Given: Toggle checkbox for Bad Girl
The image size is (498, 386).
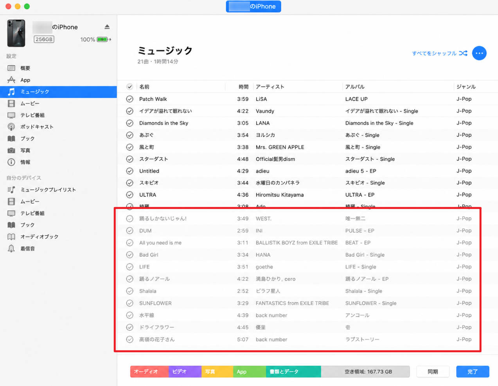Looking at the screenshot, I should pos(129,255).
